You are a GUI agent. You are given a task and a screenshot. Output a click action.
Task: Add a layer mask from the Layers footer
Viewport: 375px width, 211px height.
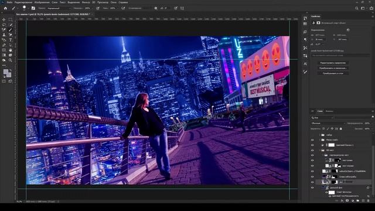tap(347, 201)
